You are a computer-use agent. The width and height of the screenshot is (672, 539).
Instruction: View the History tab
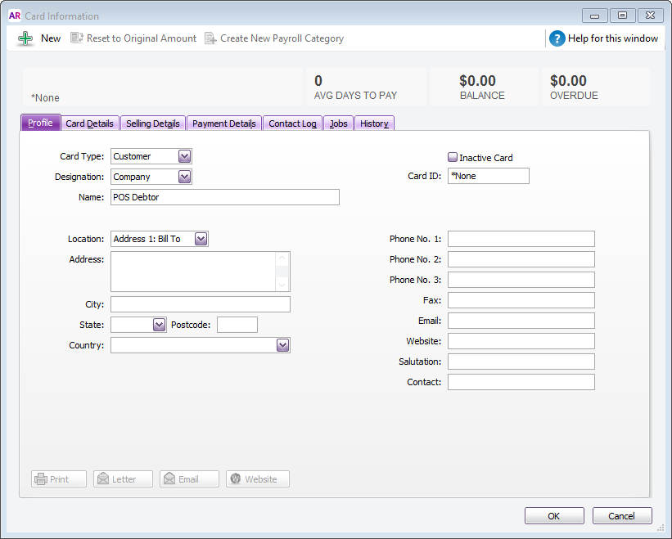click(x=374, y=123)
